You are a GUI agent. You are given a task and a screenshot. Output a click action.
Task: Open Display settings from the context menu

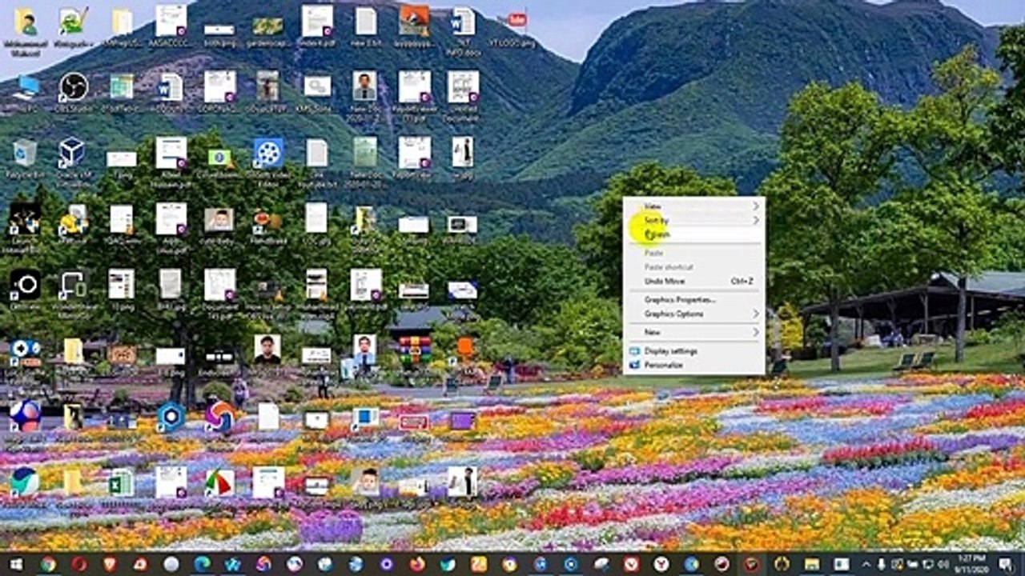(x=693, y=351)
